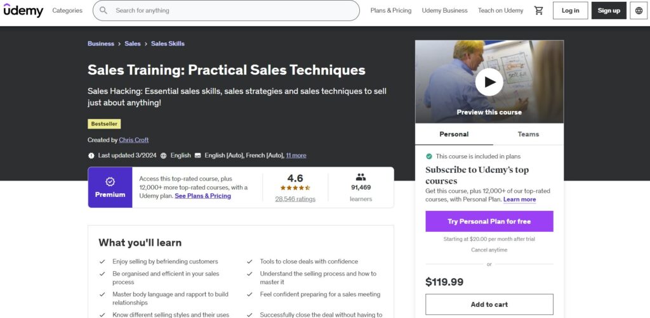This screenshot has width=650, height=318.
Task: Switch to the Teams tab
Action: point(528,134)
